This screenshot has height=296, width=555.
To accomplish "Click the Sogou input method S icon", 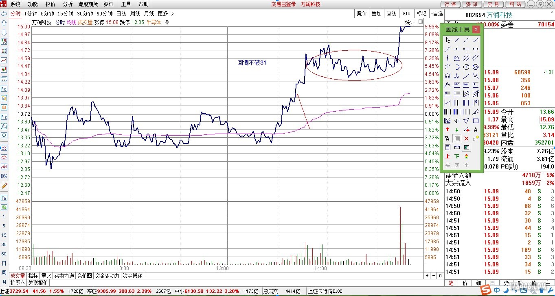I will pyautogui.click(x=485, y=290).
